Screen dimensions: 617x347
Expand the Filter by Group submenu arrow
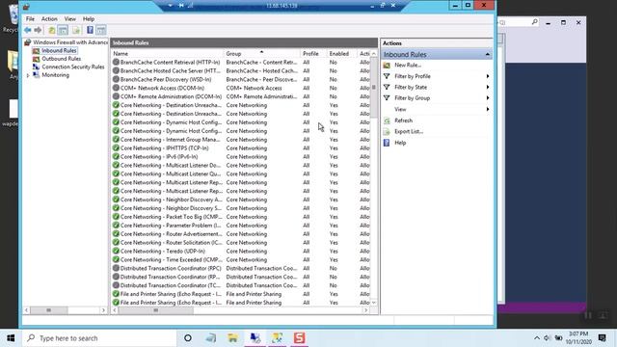[488, 98]
